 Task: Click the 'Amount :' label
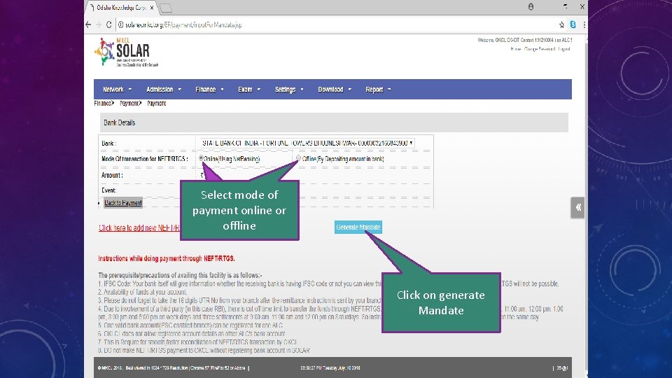coord(112,175)
